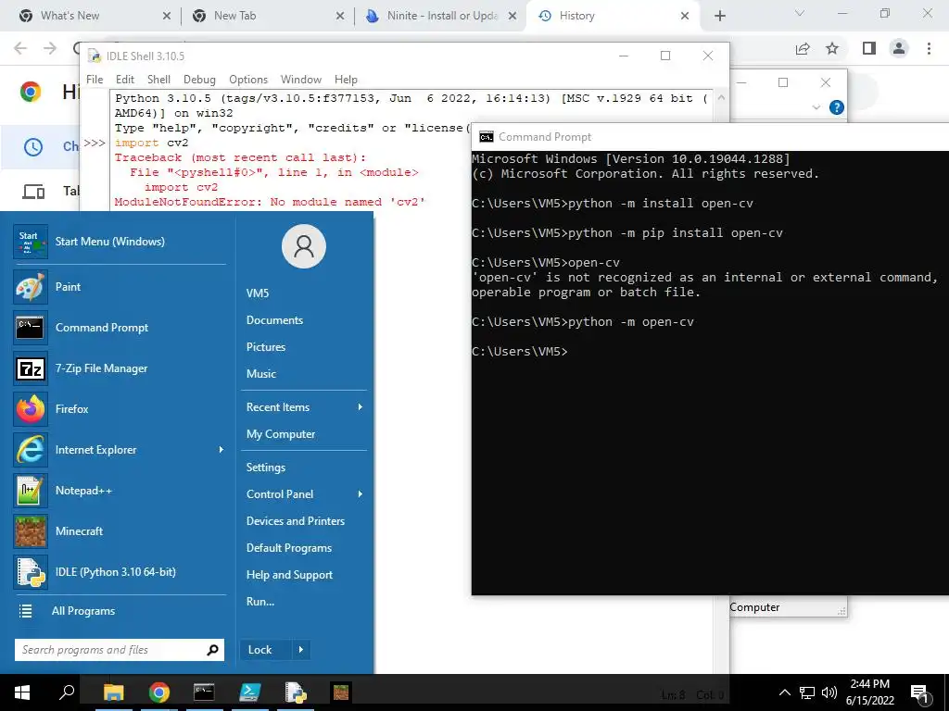The height and width of the screenshot is (711, 949).
Task: Open IDLE (Python 3.10 64-bit)
Action: point(120,572)
